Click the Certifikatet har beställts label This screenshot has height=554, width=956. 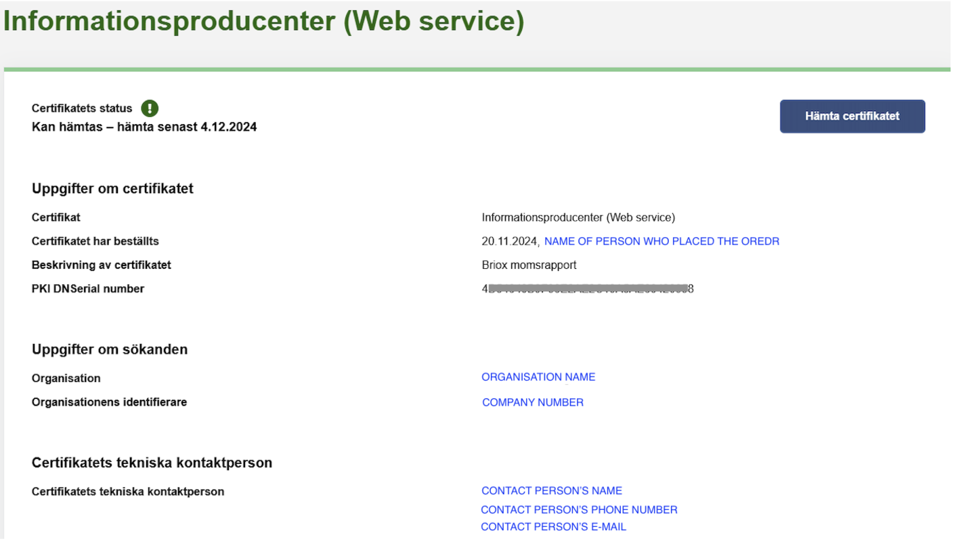[95, 242]
